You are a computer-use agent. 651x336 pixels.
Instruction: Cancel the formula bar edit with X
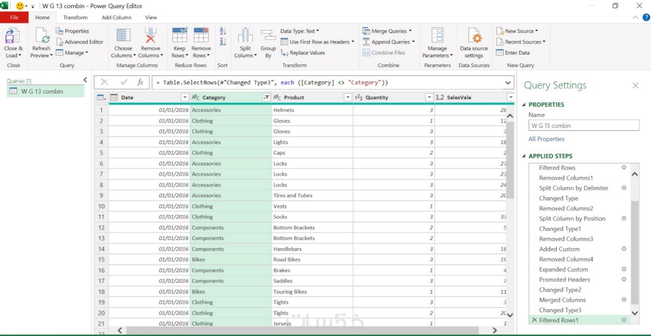coord(105,82)
